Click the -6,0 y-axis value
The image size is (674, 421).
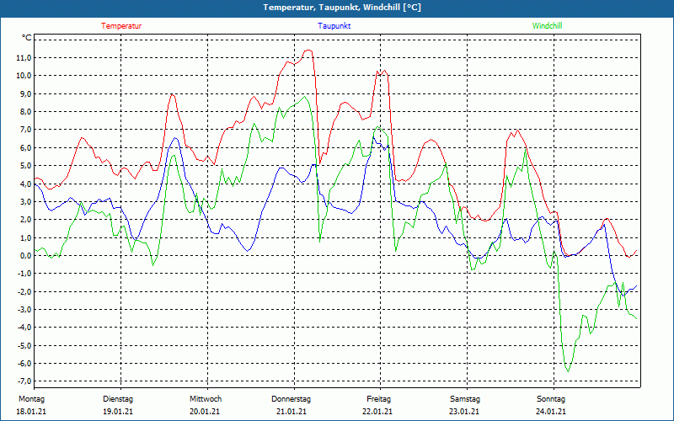[24, 364]
